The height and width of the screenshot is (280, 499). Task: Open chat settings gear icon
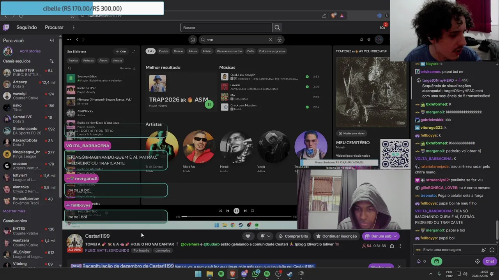pos(477,261)
